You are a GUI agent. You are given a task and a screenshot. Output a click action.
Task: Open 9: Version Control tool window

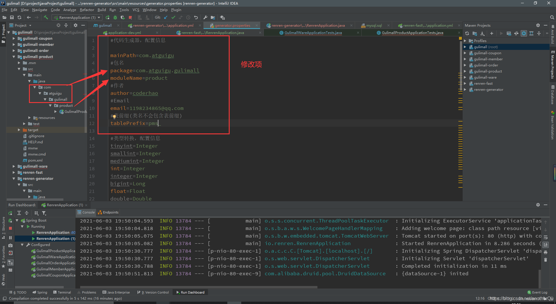click(x=153, y=292)
